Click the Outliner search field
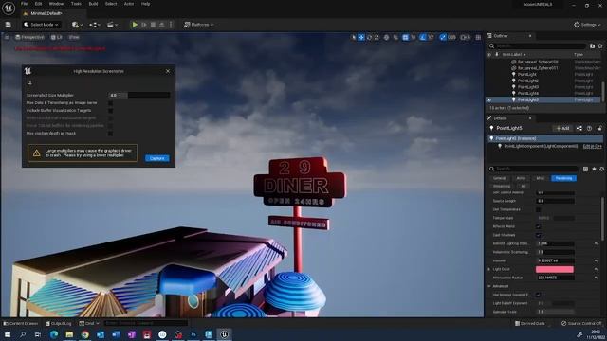Viewport: 607px width, 341px height. 537,46
